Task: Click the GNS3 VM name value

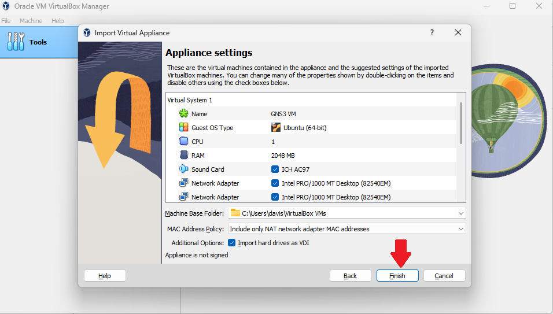Action: click(x=283, y=114)
